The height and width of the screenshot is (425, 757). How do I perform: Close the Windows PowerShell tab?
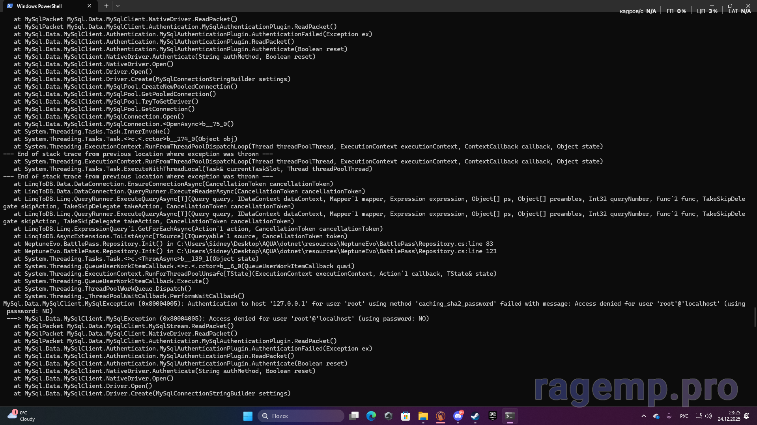pos(90,6)
